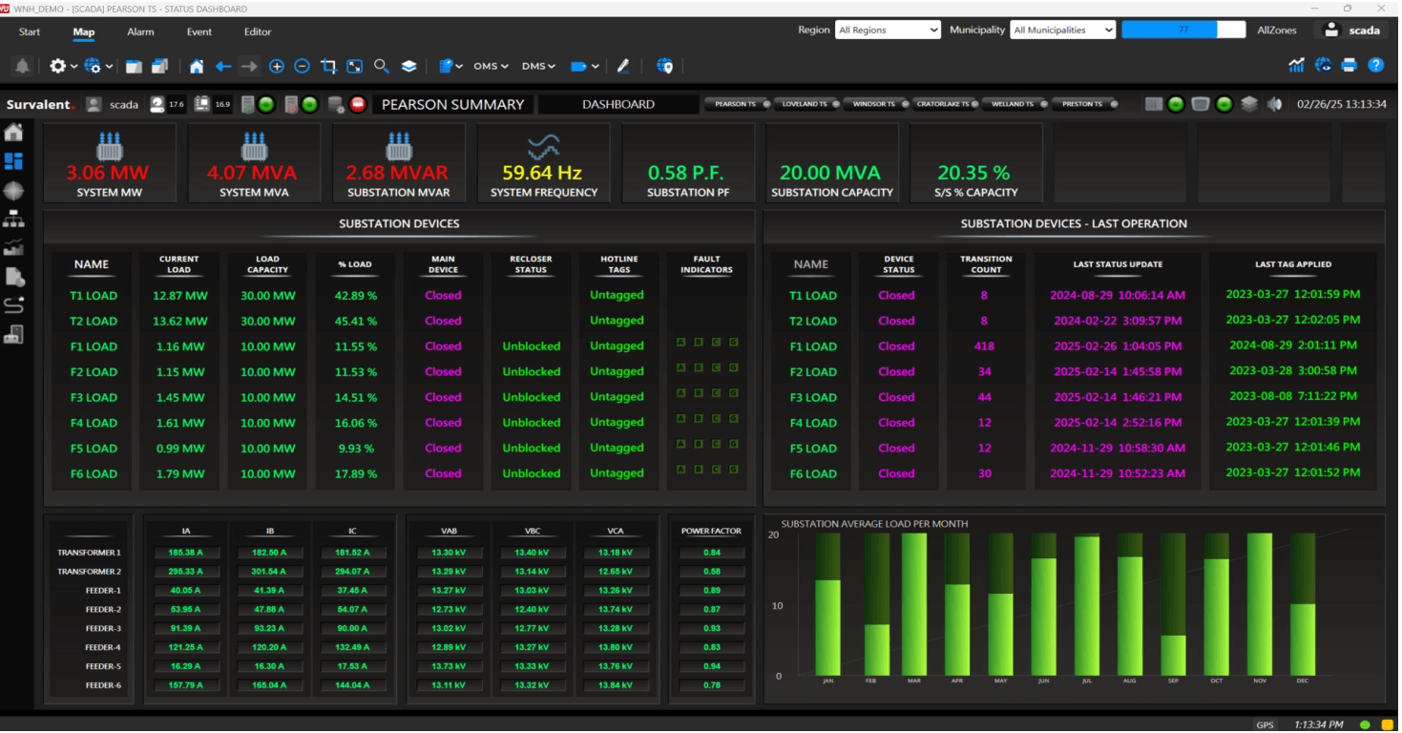Click the zoom out minus icon
1402x733 pixels.
(x=302, y=67)
